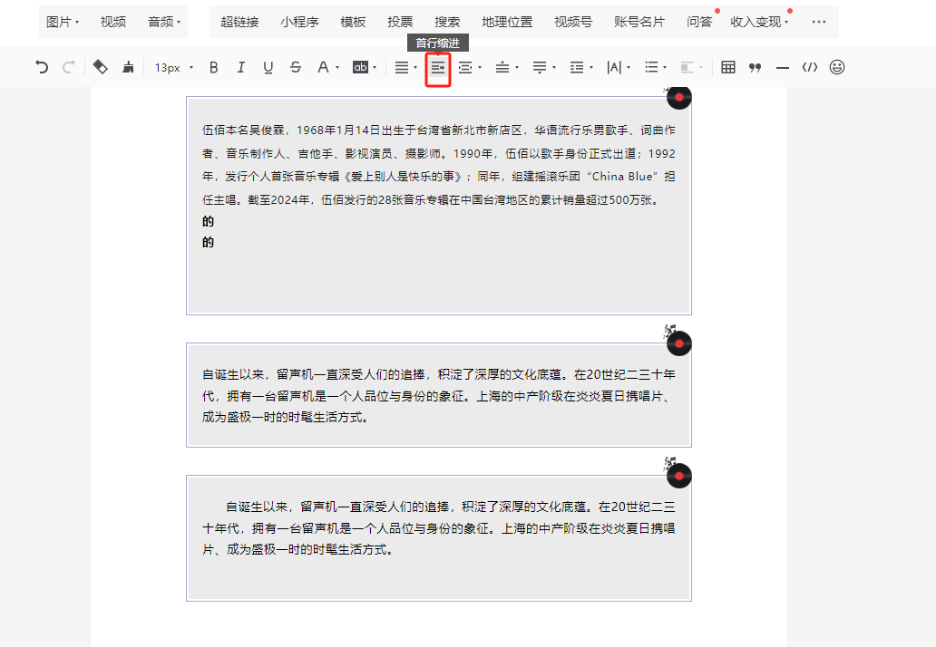The height and width of the screenshot is (647, 936).
Task: Click the undo arrow icon
Action: 41,67
